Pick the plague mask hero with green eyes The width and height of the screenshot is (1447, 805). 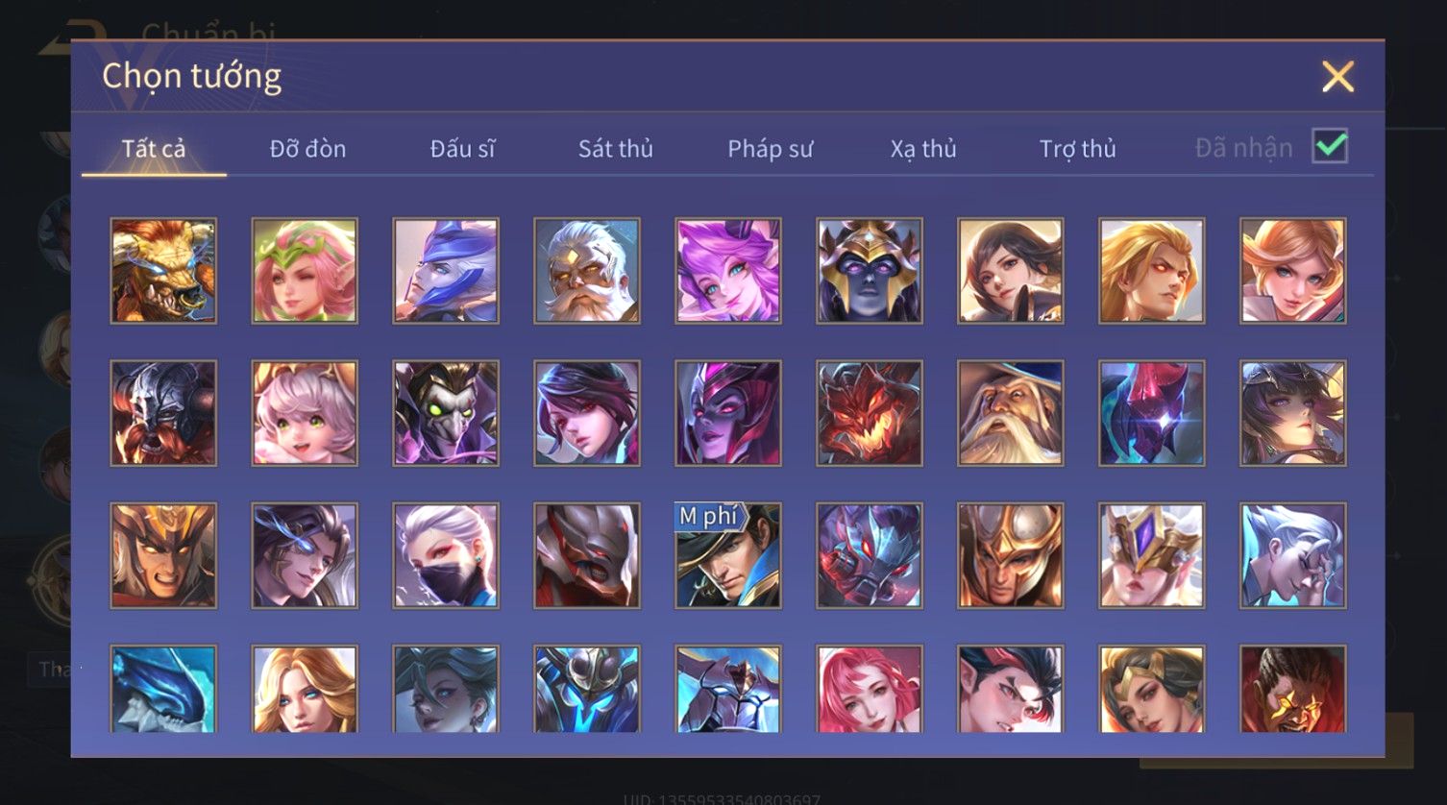coord(446,413)
